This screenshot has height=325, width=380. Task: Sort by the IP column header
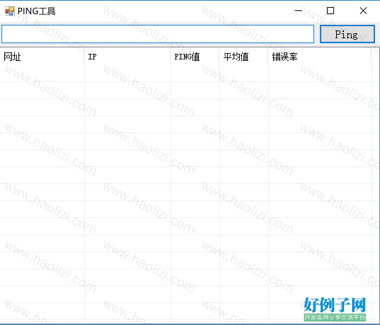click(127, 57)
